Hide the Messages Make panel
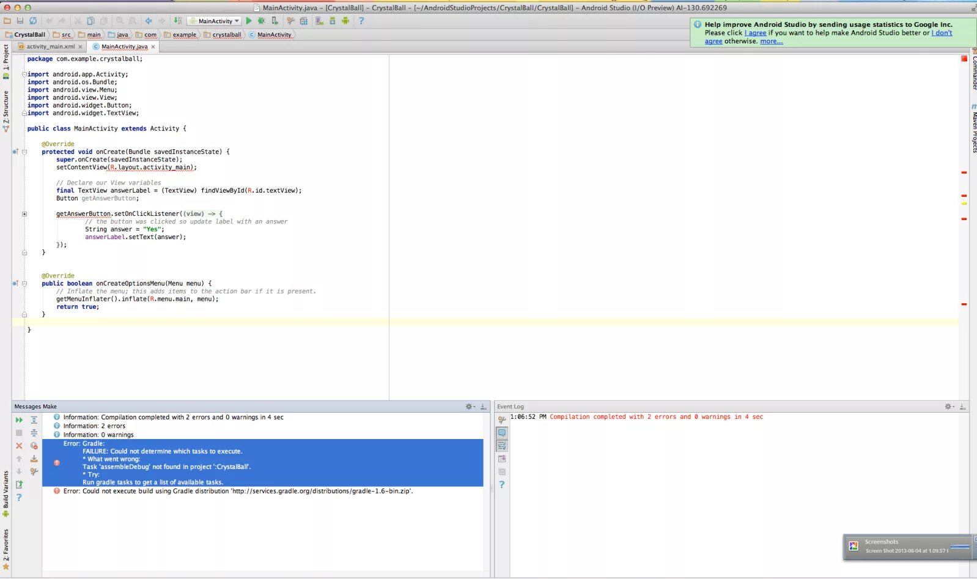The height and width of the screenshot is (579, 977). 483,407
